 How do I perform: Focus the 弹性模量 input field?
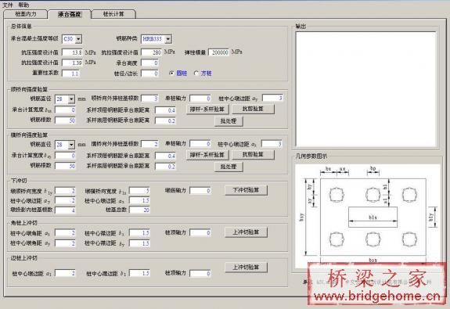[218, 52]
